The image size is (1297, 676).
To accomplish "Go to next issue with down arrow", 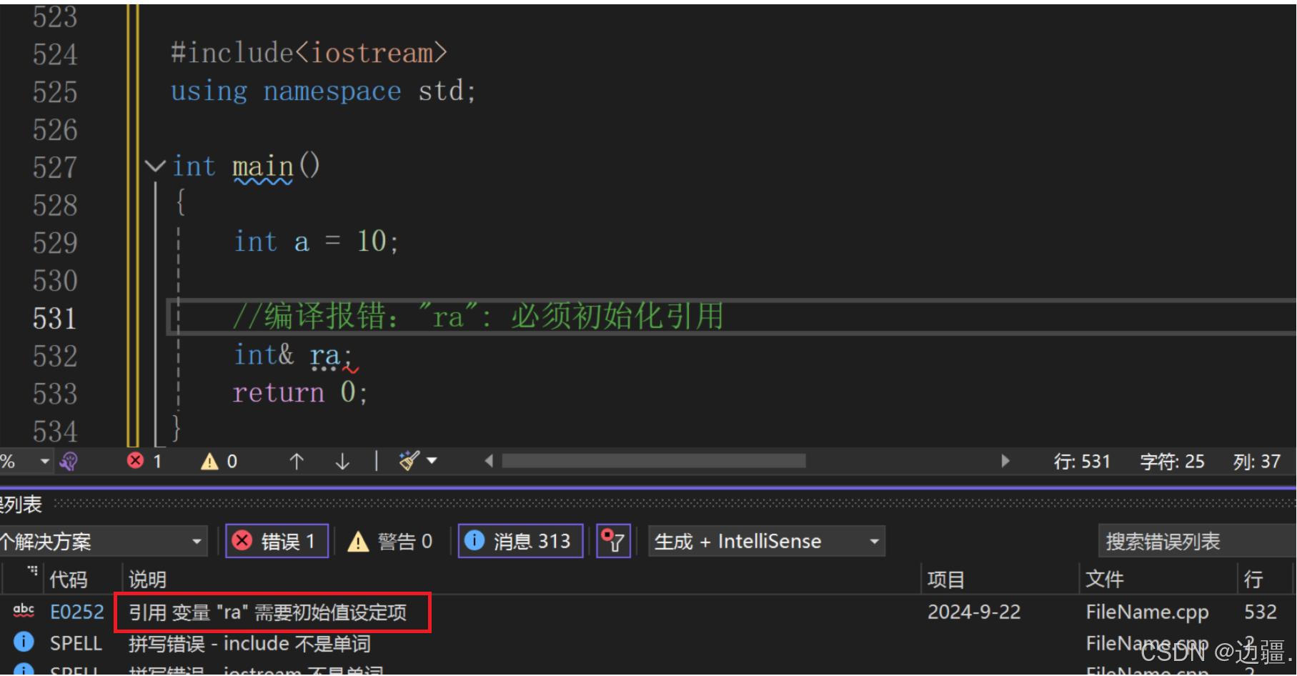I will click(342, 462).
